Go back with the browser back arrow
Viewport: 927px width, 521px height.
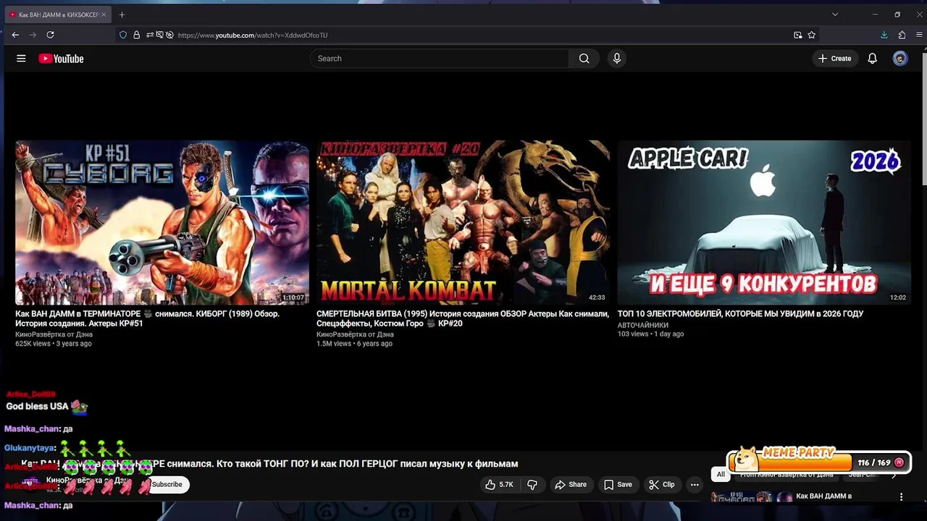[x=15, y=35]
